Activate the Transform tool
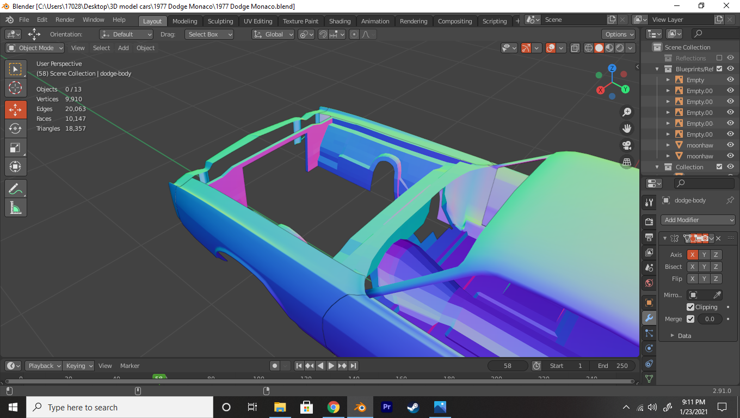 [x=15, y=167]
